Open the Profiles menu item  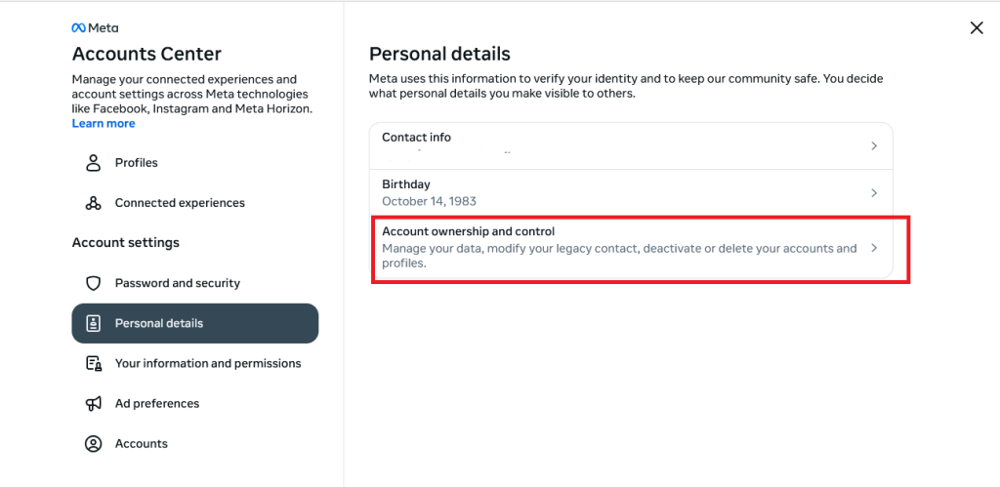coord(136,163)
